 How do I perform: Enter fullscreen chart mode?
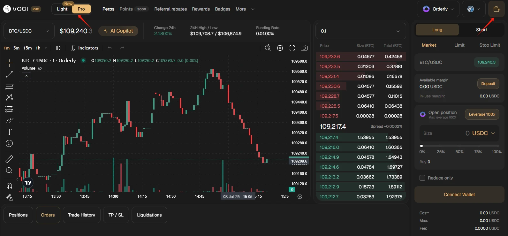point(292,48)
